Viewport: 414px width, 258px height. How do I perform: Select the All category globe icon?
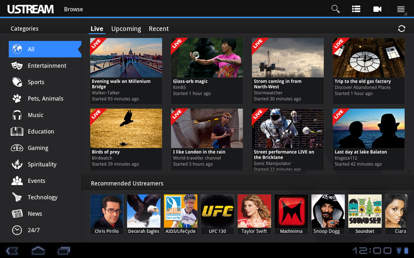coord(17,49)
